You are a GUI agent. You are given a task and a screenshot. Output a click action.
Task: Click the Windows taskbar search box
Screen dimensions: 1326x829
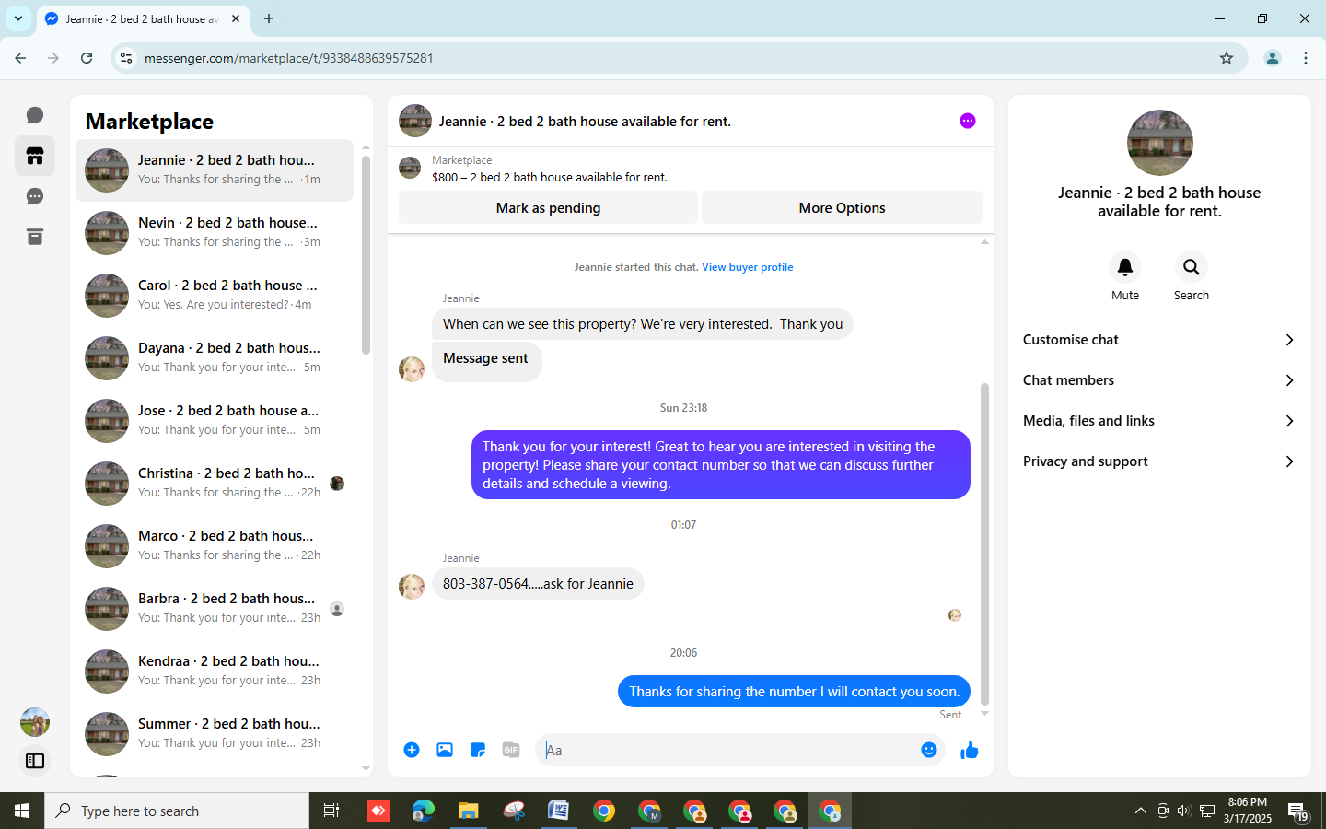pyautogui.click(x=177, y=811)
